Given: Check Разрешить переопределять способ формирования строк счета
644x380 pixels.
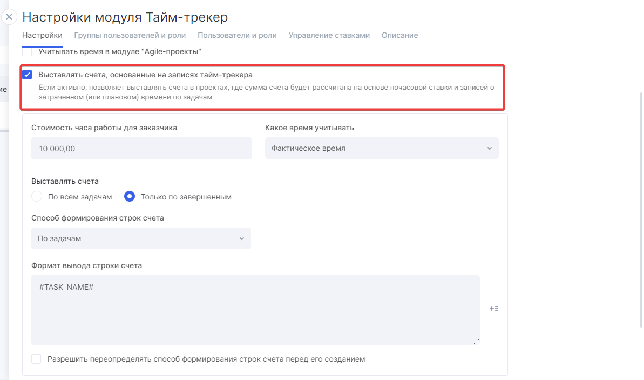Looking at the screenshot, I should coord(36,359).
